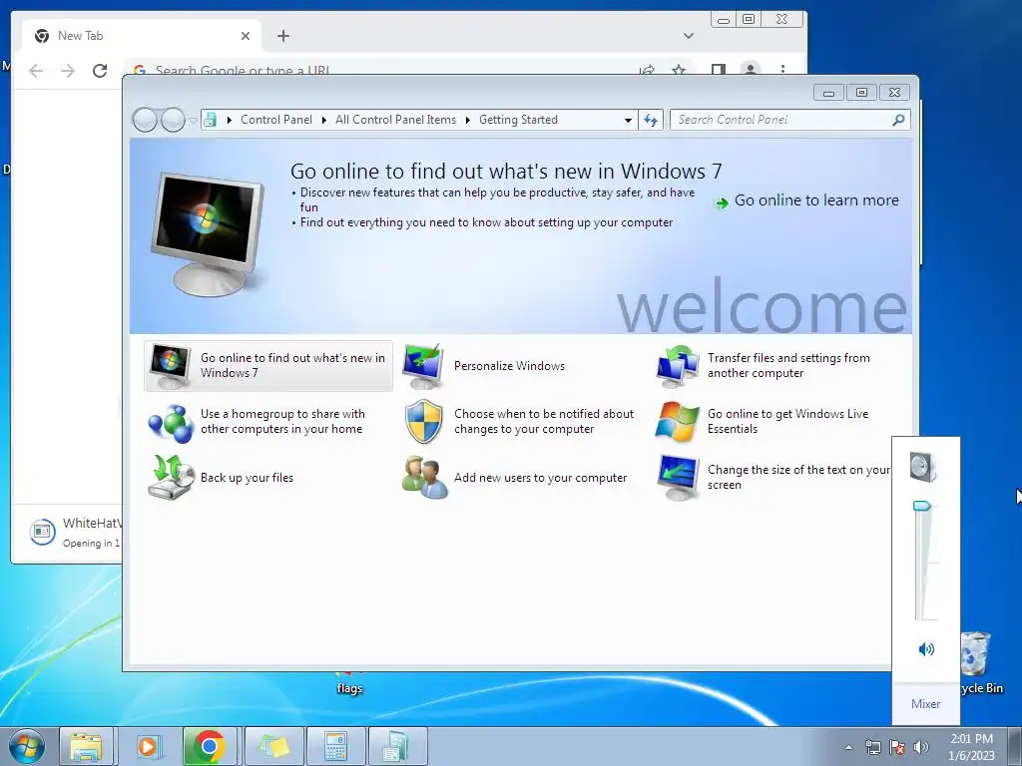Click the Transfer files and settings icon
1022x766 pixels.
pos(678,366)
